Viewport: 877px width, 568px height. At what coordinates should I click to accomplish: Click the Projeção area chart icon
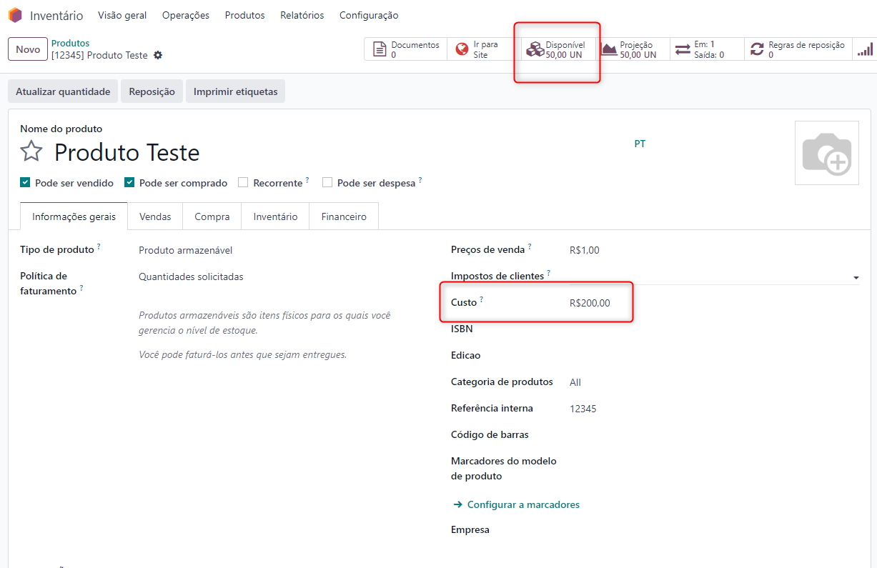[609, 49]
